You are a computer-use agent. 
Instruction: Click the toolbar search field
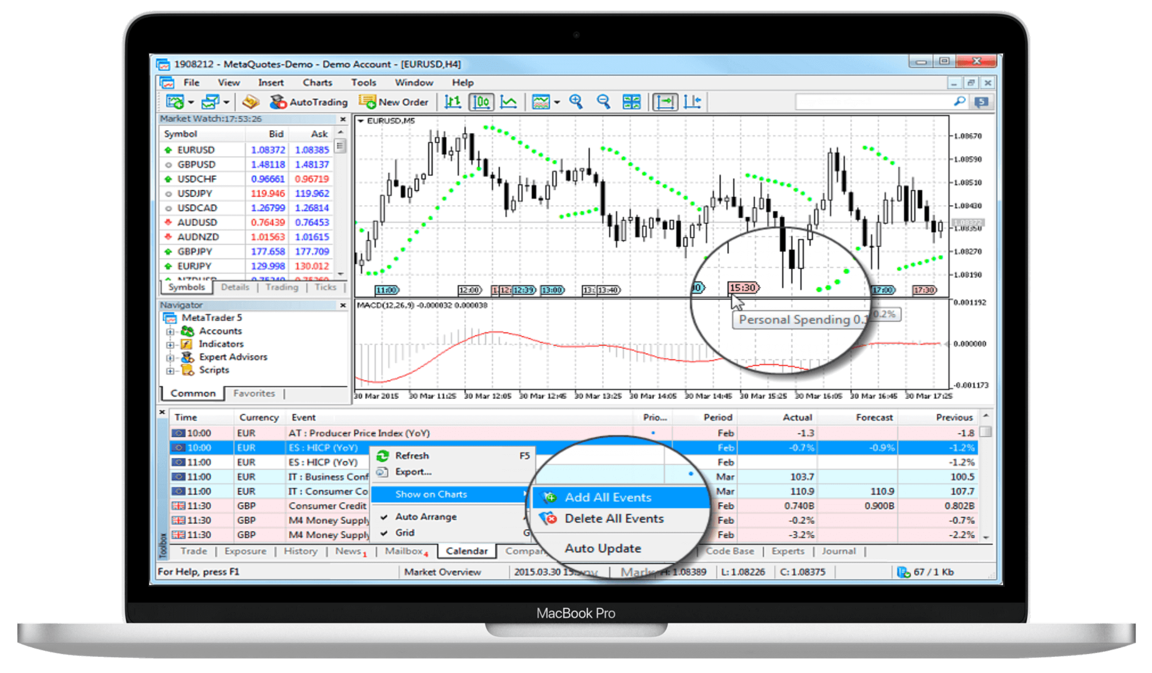point(873,102)
